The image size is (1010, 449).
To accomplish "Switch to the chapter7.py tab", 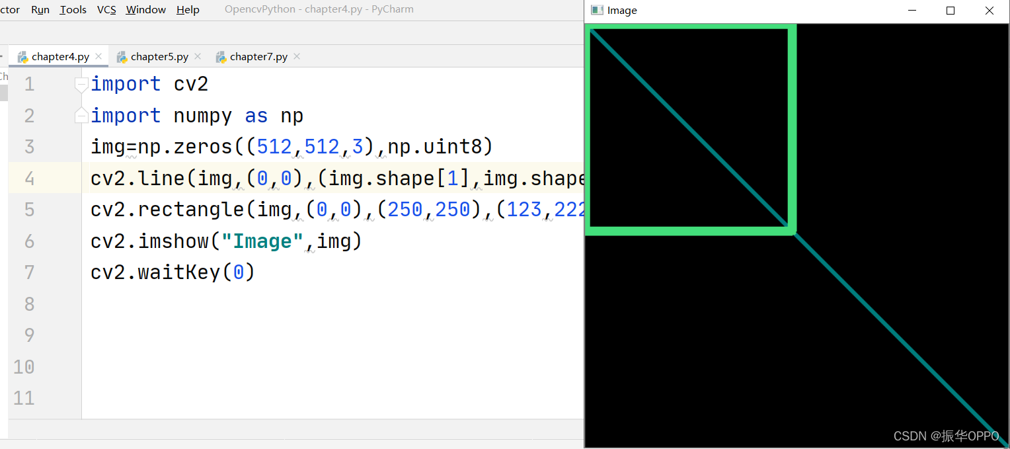I will click(258, 57).
